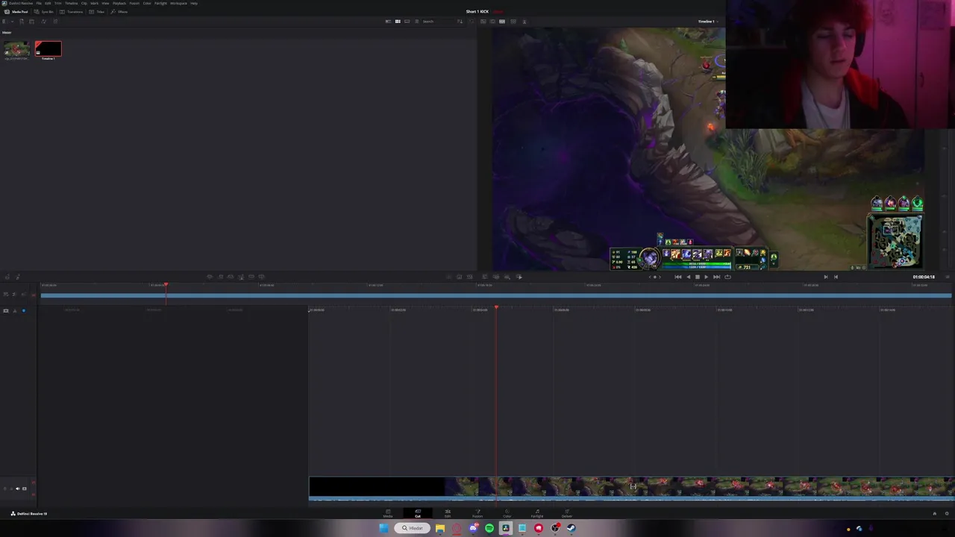
Task: Open Project Settings gear icon
Action: (947, 513)
